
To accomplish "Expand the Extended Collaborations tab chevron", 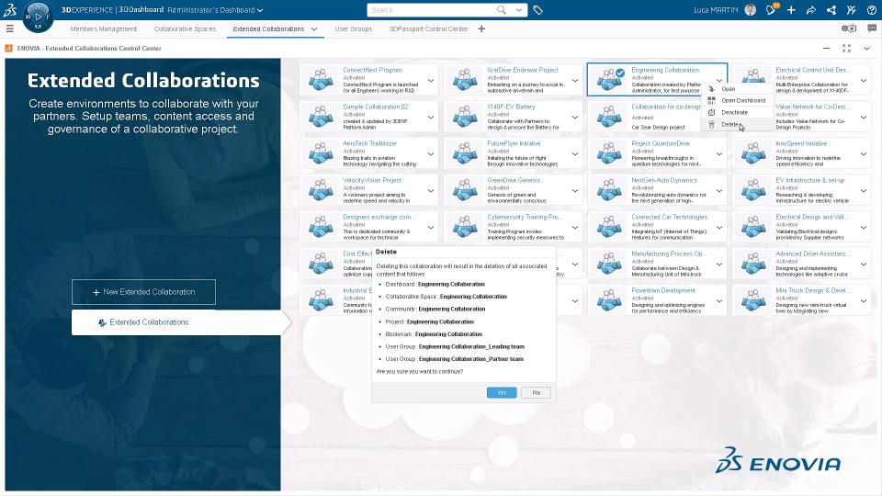I will point(314,28).
